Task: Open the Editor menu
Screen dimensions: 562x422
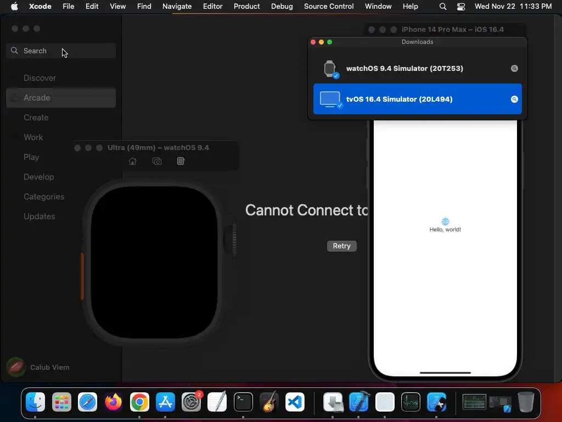Action: pyautogui.click(x=212, y=6)
